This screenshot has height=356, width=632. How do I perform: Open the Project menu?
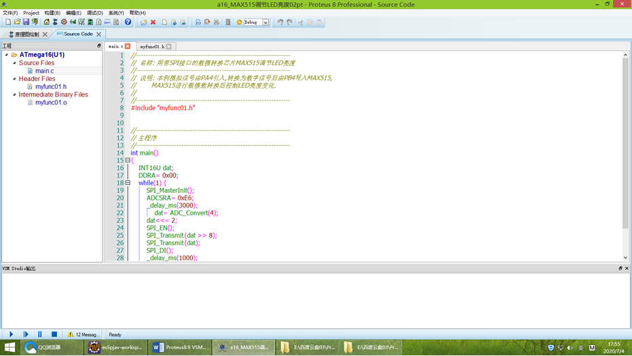31,13
